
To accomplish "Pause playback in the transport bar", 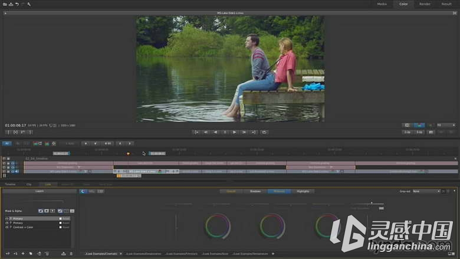I will [225, 132].
